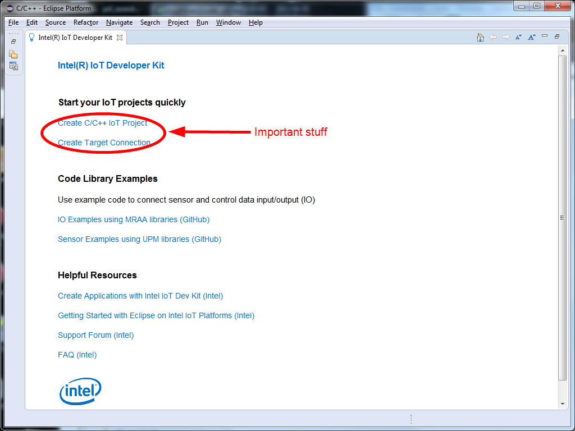Restore the collapsed left sidebar stack
This screenshot has width=575, height=431.
tap(13, 42)
